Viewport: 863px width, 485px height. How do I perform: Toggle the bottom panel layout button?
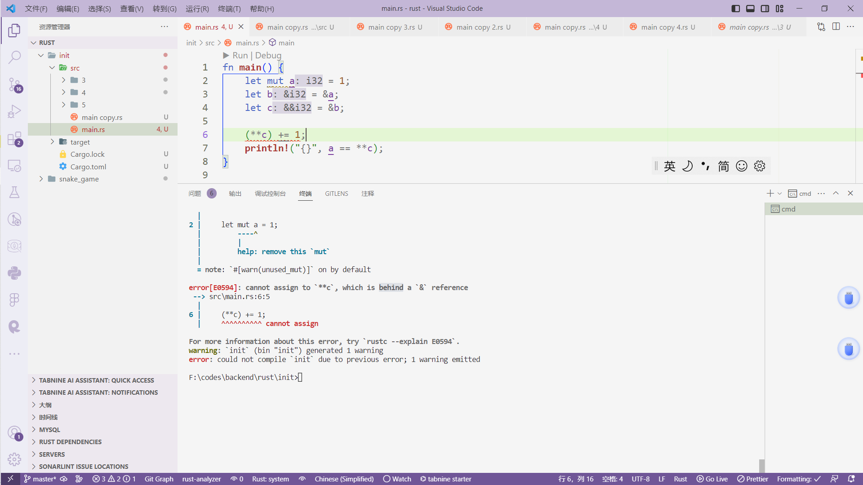(x=750, y=9)
